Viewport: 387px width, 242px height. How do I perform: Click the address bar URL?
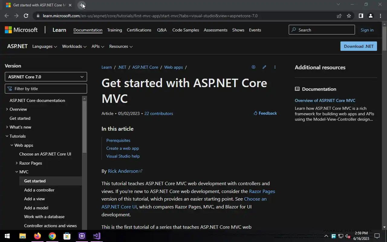coord(150,16)
